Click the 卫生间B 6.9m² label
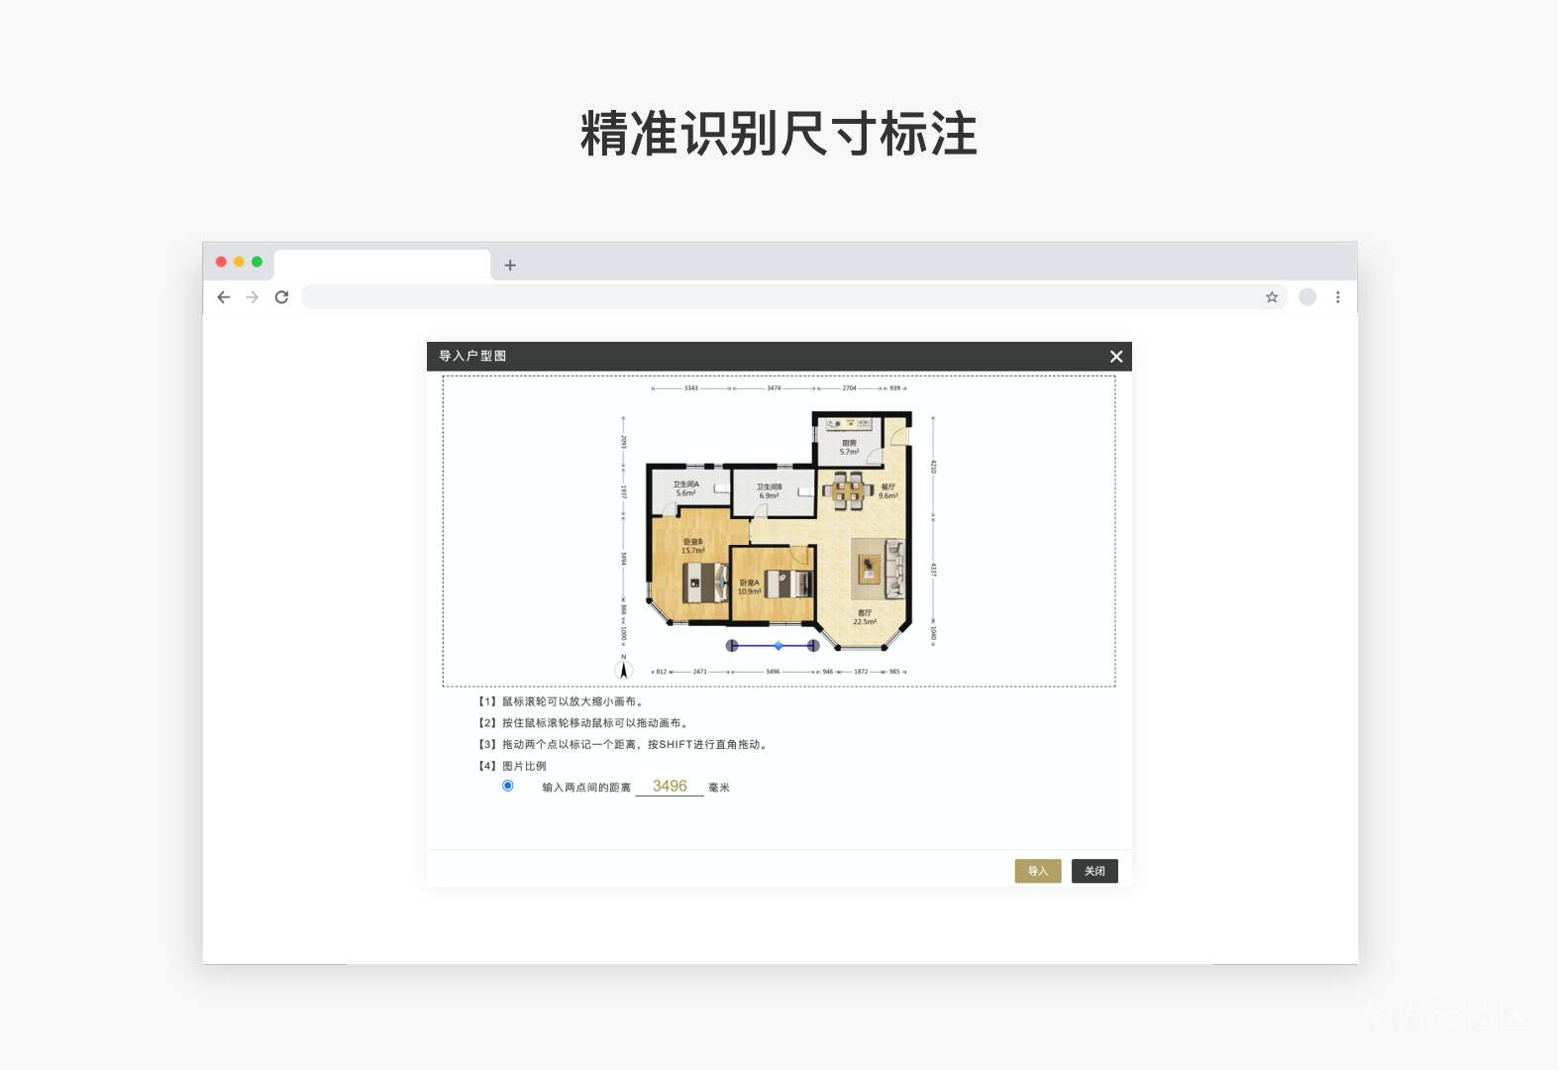Viewport: 1558px width, 1070px height. [x=770, y=491]
